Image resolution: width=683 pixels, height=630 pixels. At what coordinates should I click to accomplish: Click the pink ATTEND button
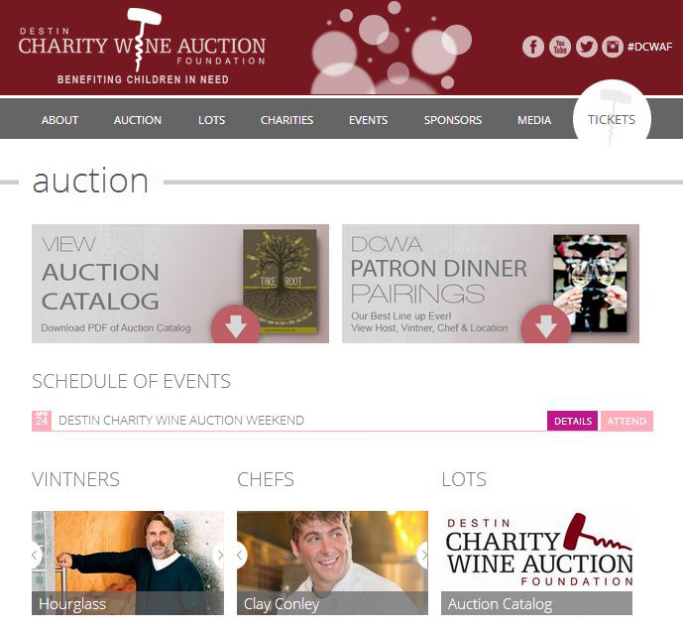626,421
